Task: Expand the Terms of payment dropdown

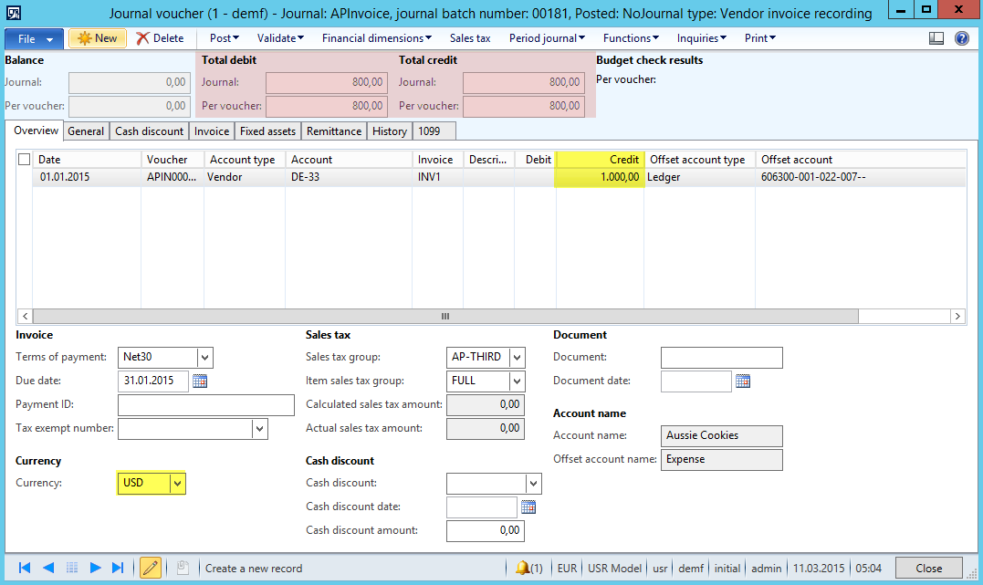Action: [204, 358]
